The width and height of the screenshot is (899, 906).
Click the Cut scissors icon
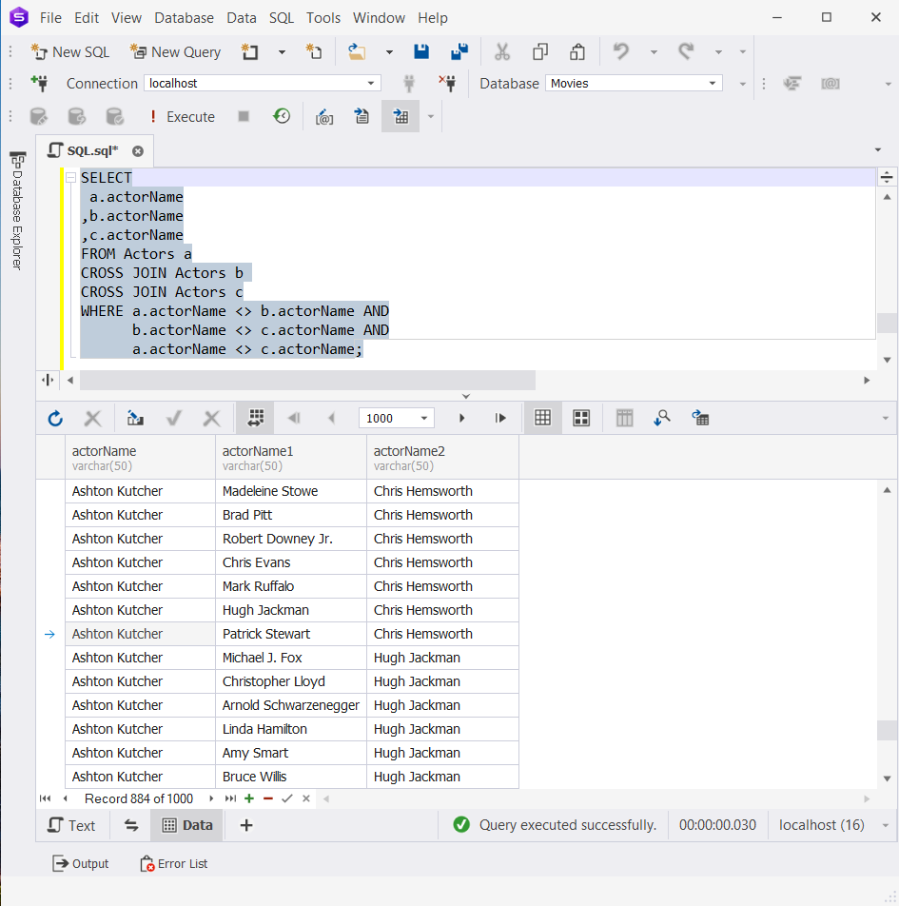[502, 52]
